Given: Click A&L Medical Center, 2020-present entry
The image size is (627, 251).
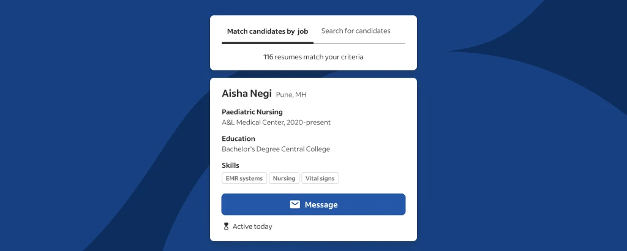Looking at the screenshot, I should pyautogui.click(x=276, y=122).
